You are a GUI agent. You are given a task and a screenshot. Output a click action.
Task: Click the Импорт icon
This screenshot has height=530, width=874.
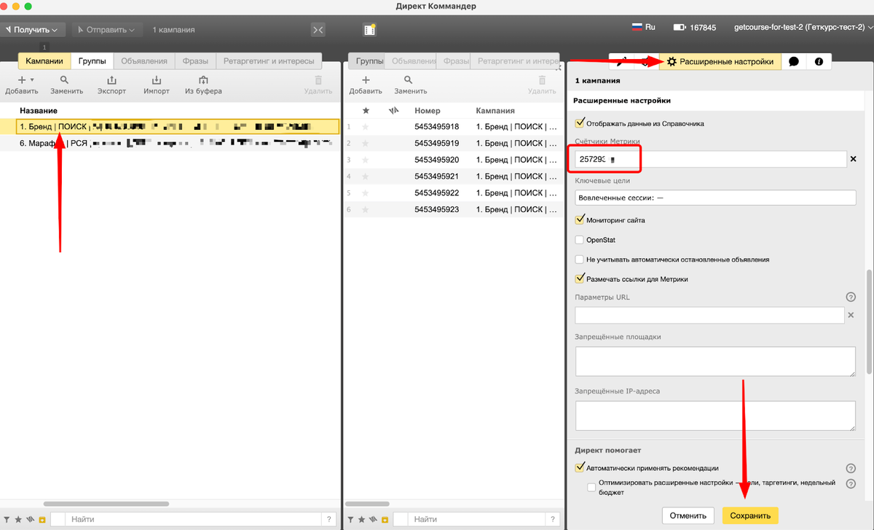(x=157, y=79)
